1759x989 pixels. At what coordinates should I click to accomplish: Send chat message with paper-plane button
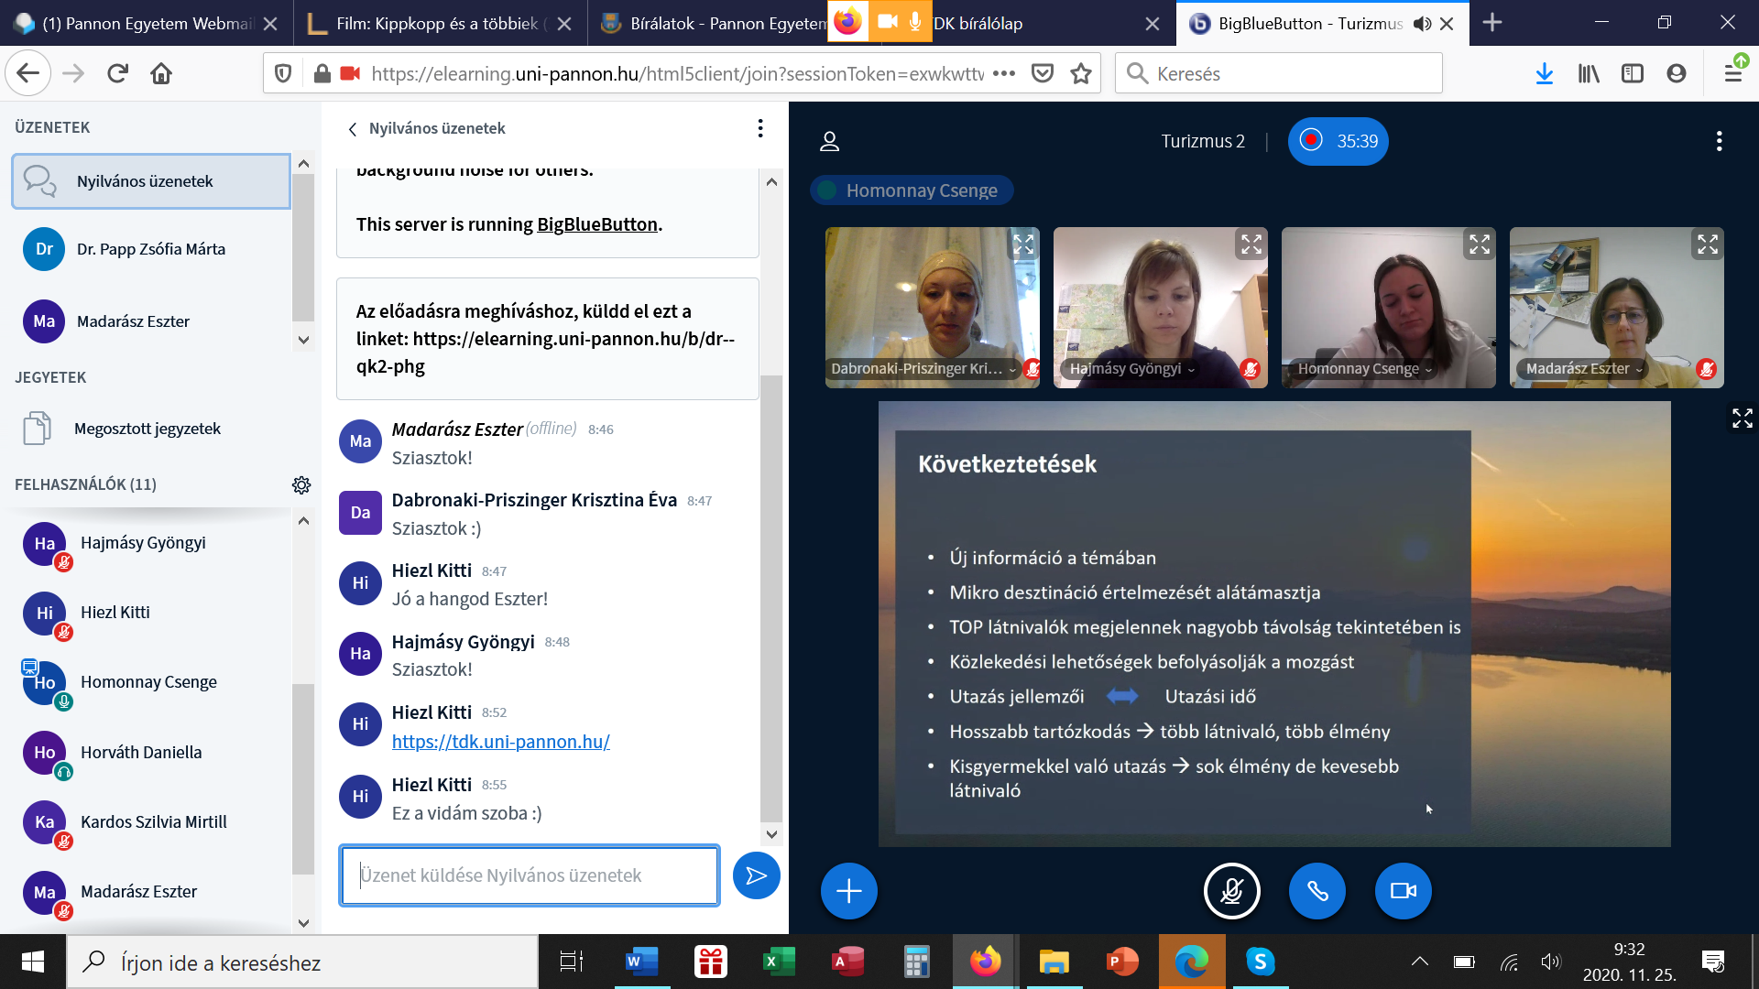click(756, 876)
